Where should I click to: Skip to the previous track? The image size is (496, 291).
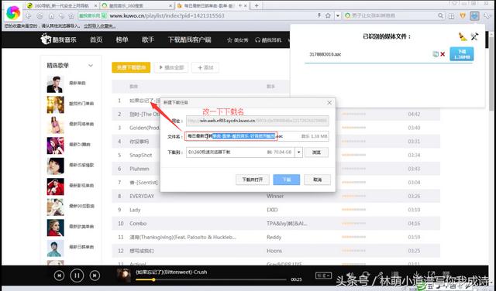point(59,276)
